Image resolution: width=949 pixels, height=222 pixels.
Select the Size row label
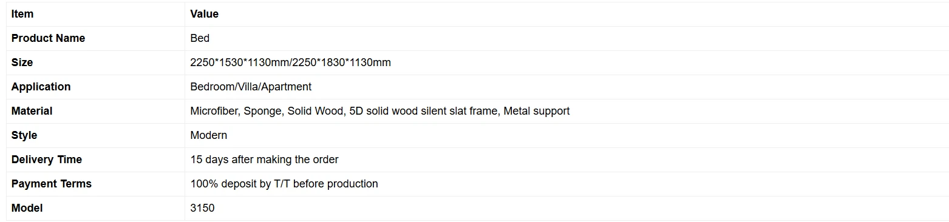coord(95,62)
